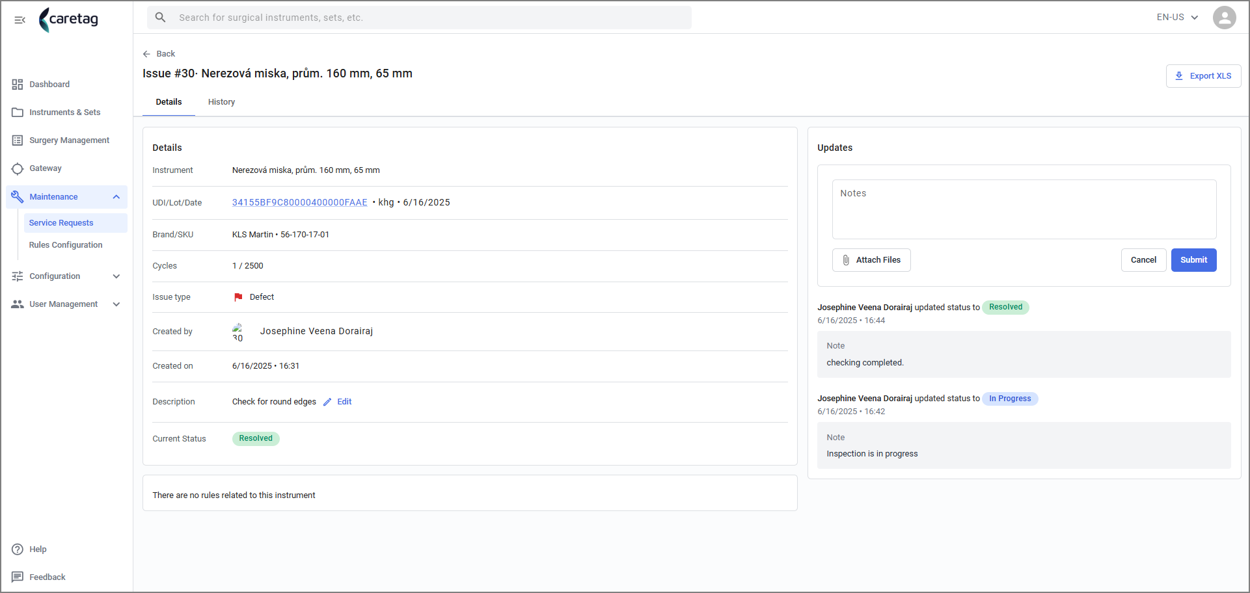Click the Dashboard grid icon
This screenshot has width=1250, height=593.
(18, 85)
